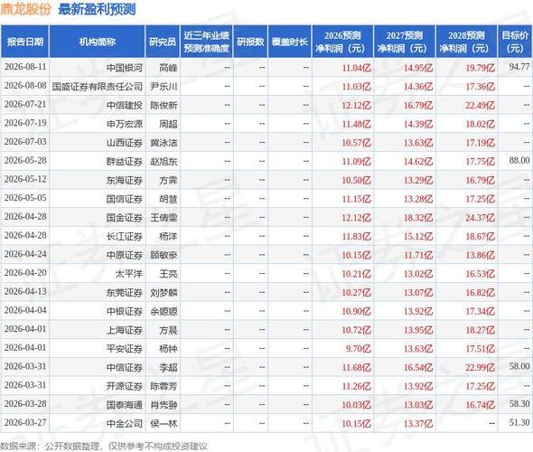Click the 研报数 column header
This screenshot has width=533, height=452.
(250, 42)
